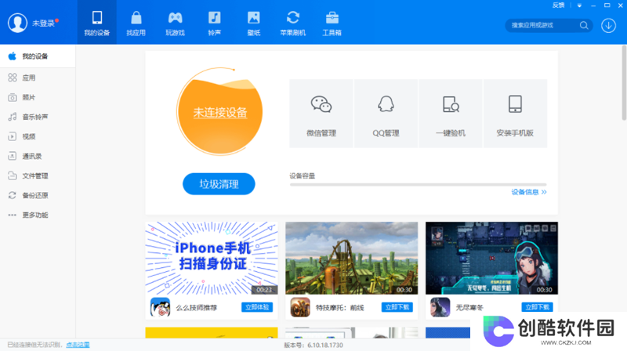Click the yellow banner thumbnail in the bottom row

212,333
